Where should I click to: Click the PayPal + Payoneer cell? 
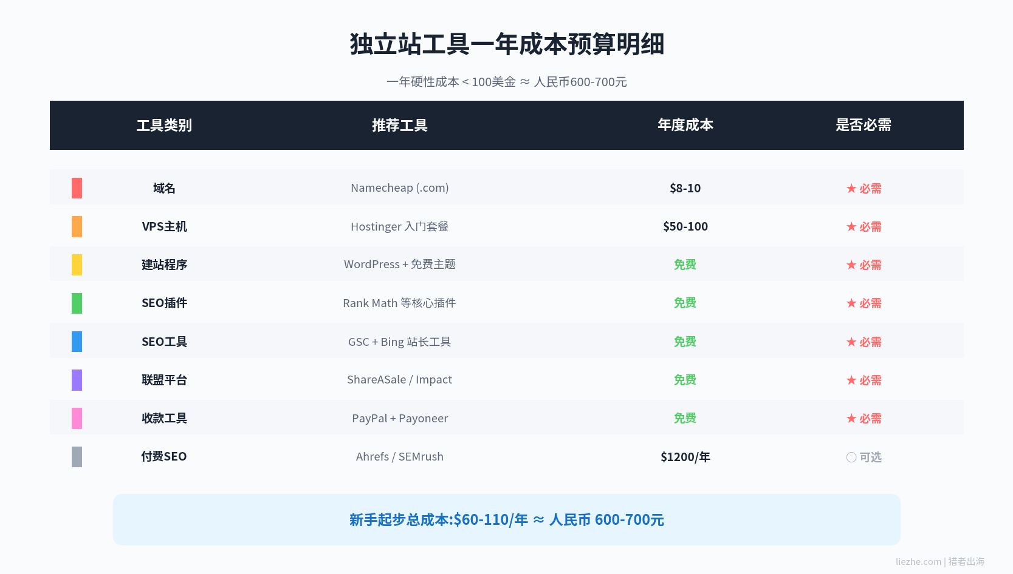(x=400, y=418)
